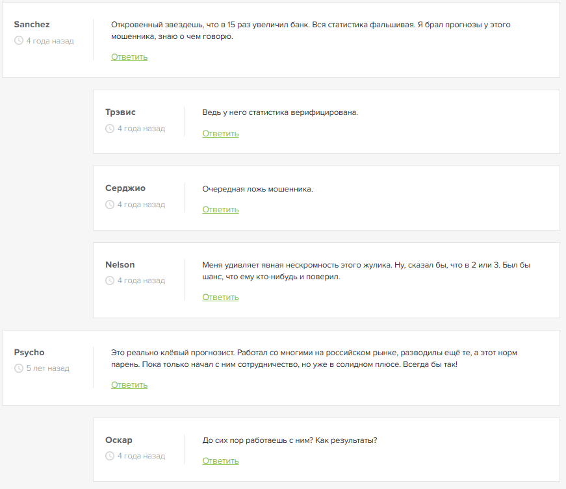Click 'Ответить' below Nelson's comment
The image size is (566, 489).
click(x=220, y=297)
